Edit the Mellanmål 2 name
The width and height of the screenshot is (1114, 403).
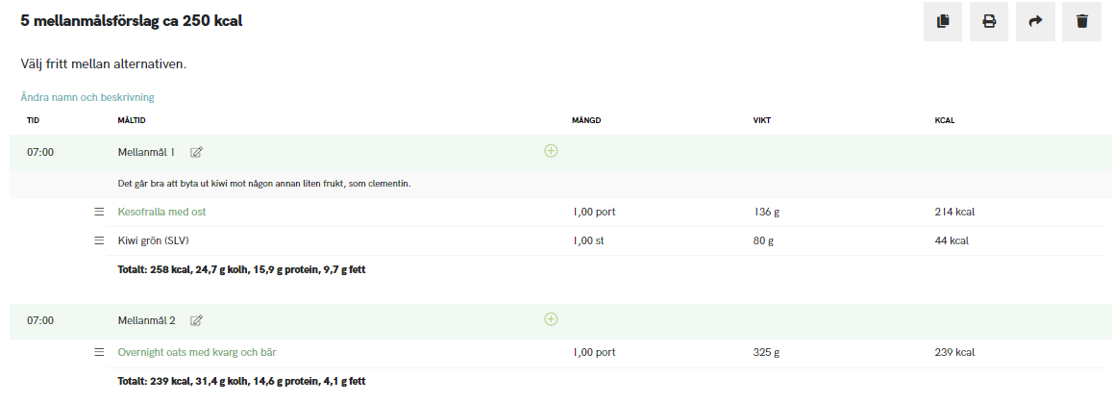pyautogui.click(x=197, y=320)
